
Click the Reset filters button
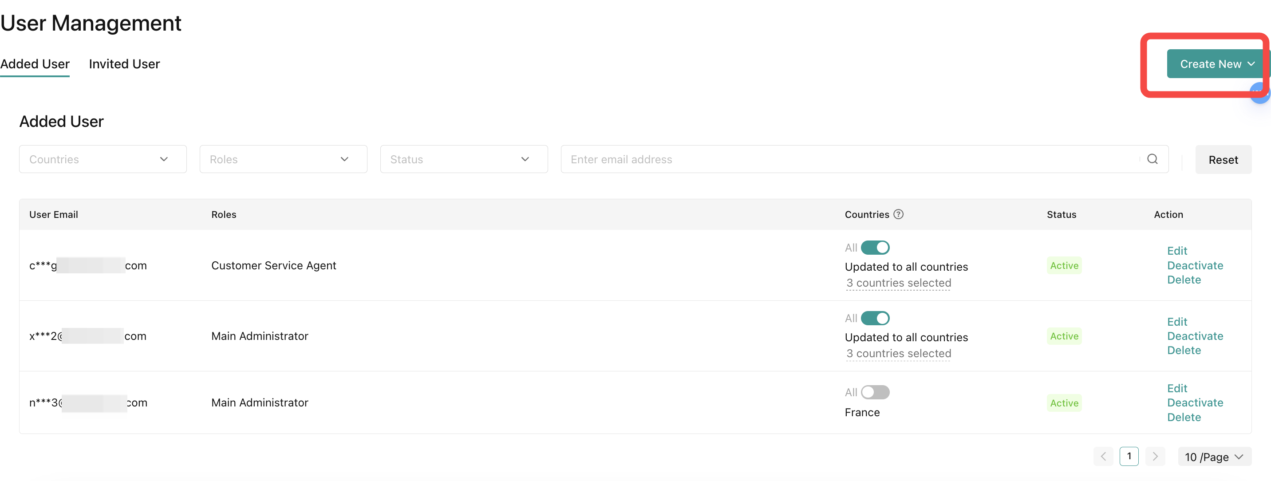tap(1223, 159)
